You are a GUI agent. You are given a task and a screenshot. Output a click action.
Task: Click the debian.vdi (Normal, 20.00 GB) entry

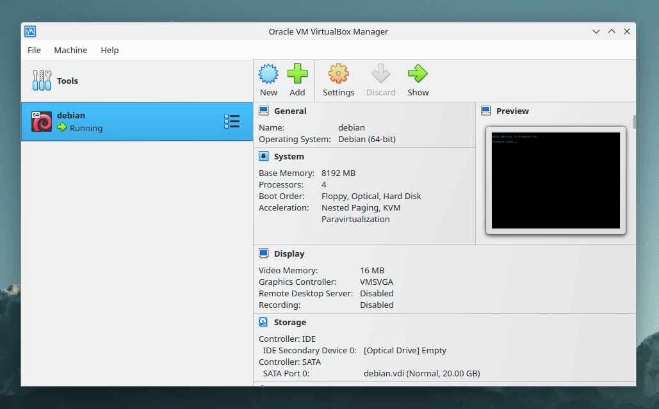click(x=422, y=373)
